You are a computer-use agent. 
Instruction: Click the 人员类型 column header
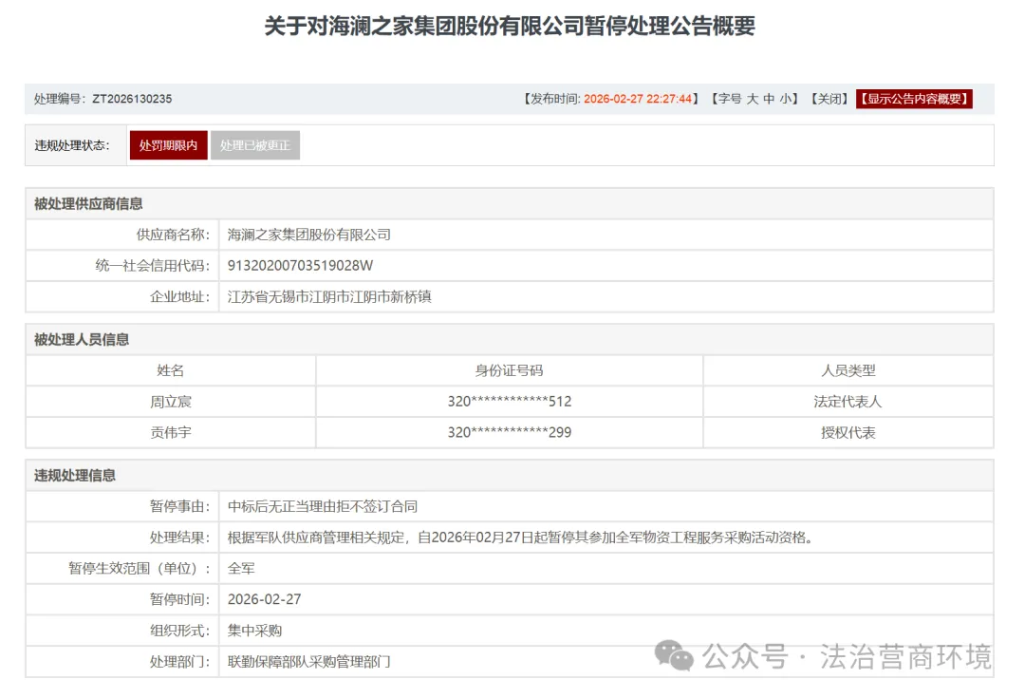coord(848,370)
